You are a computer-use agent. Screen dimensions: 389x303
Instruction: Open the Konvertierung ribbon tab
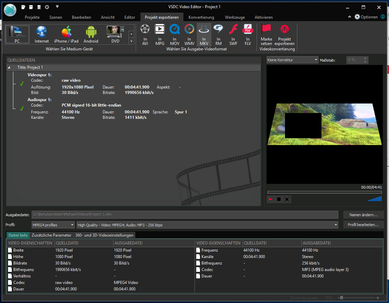click(201, 17)
